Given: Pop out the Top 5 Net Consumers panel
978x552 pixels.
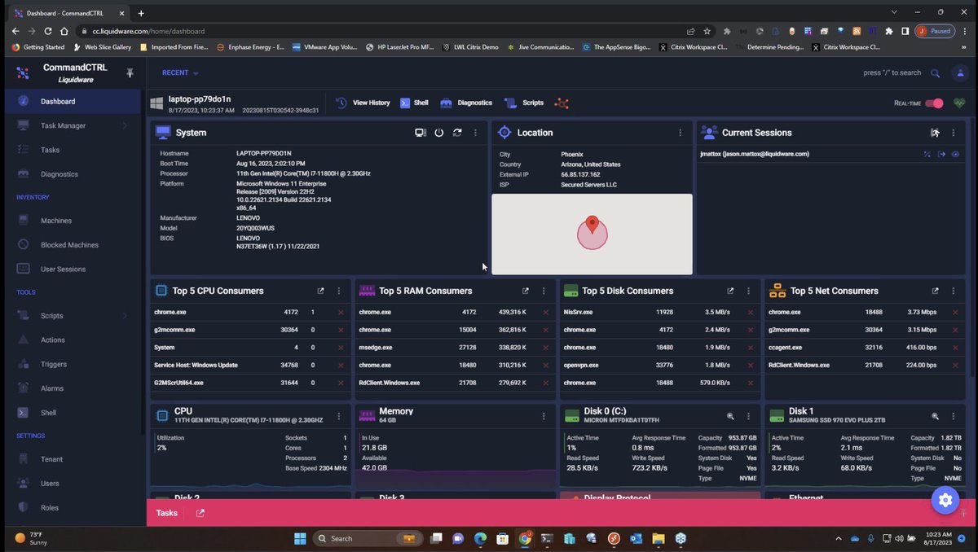Looking at the screenshot, I should [935, 291].
